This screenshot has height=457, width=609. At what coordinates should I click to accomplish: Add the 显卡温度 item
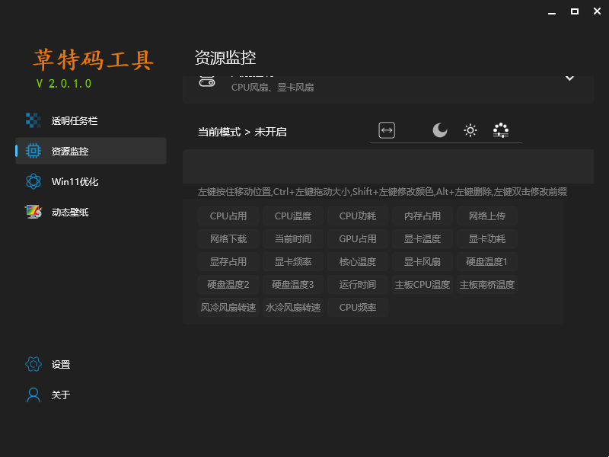pos(422,239)
